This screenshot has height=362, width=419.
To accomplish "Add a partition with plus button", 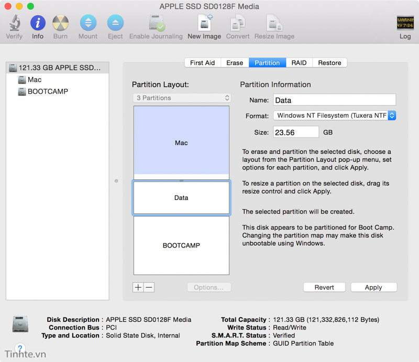I will [138, 287].
